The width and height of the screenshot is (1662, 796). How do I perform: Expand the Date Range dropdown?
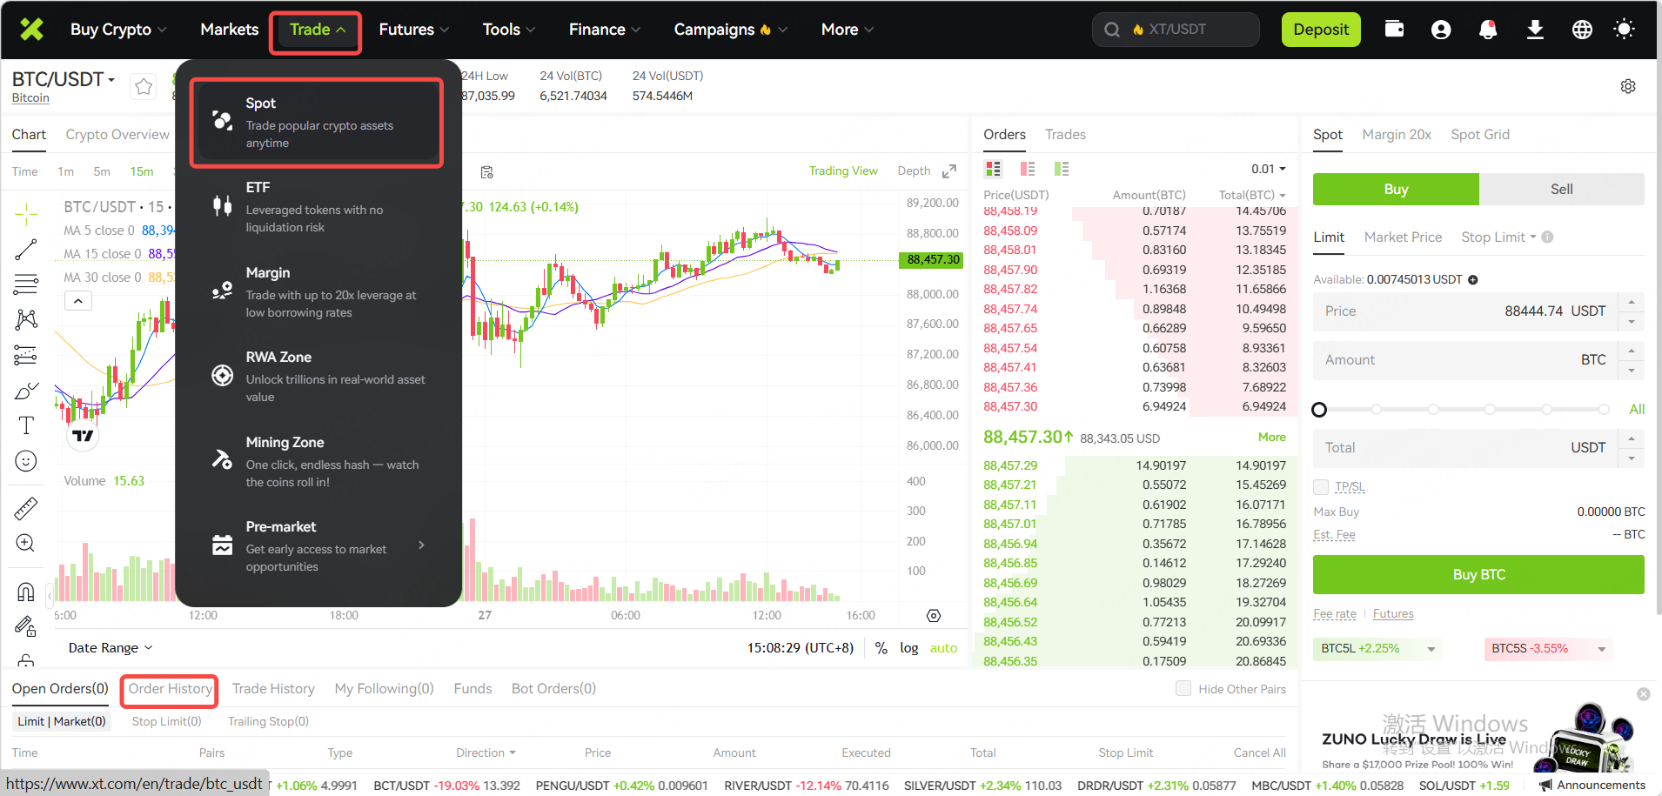click(x=111, y=648)
